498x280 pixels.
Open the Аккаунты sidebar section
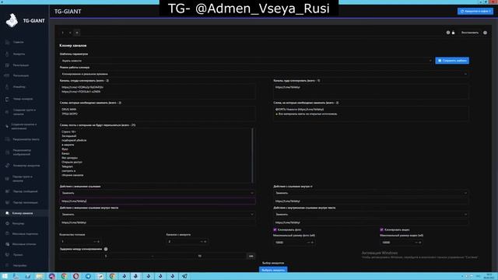[19, 54]
